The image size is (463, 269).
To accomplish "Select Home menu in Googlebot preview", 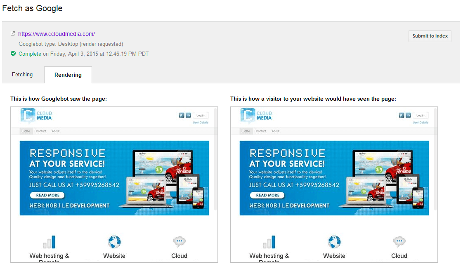I will click(x=26, y=131).
